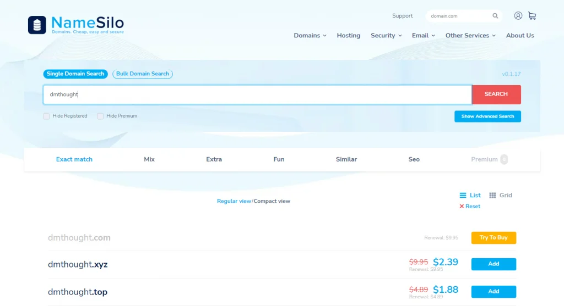
Task: Switch to Grid view icon
Action: (492, 196)
